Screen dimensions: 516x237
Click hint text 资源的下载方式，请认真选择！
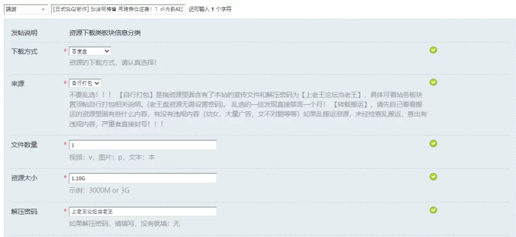click(x=112, y=62)
